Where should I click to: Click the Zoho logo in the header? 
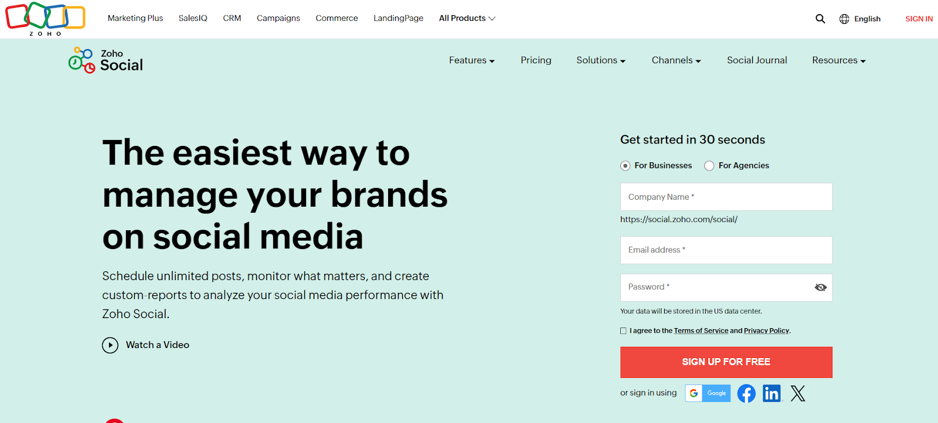pos(45,18)
